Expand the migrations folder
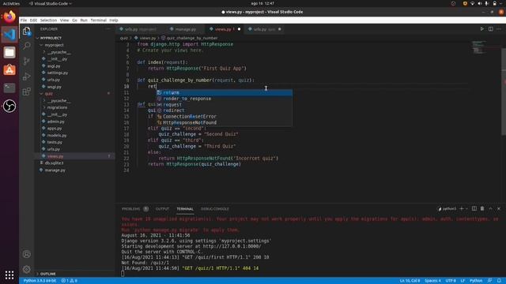 57,107
